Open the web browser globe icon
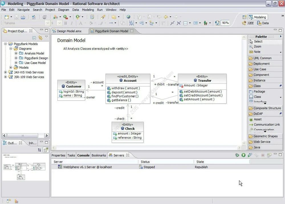The height and width of the screenshot is (204, 285). click(x=128, y=17)
